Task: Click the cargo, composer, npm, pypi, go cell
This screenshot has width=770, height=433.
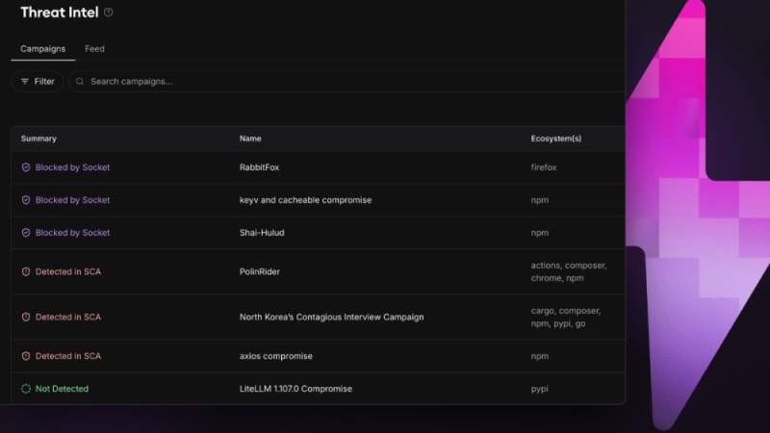Action: tap(566, 318)
